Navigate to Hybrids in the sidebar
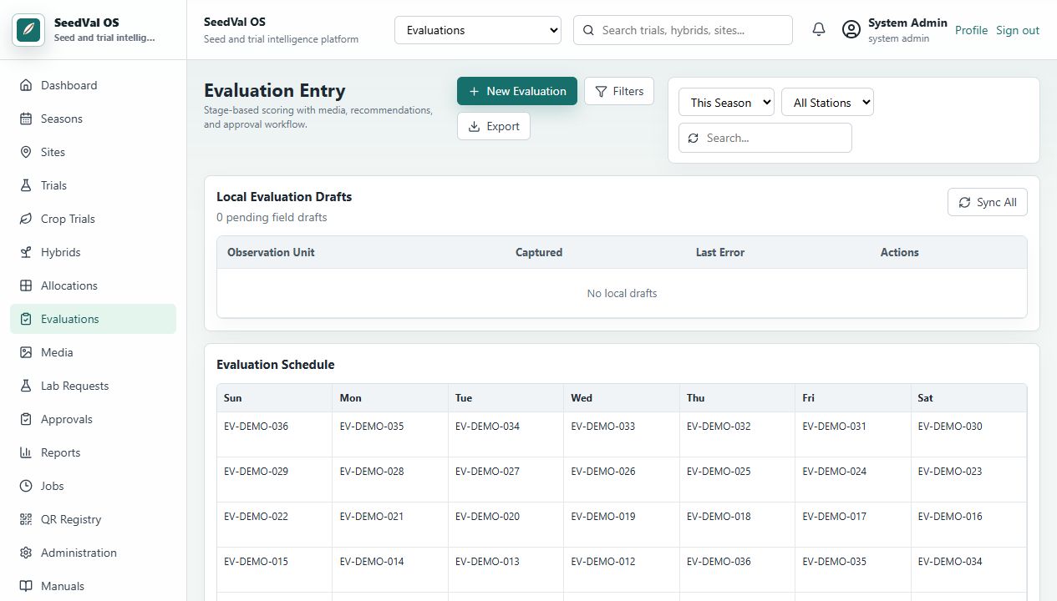 93,252
